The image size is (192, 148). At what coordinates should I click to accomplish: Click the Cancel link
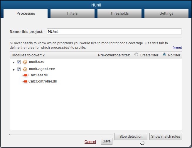tap(90, 142)
